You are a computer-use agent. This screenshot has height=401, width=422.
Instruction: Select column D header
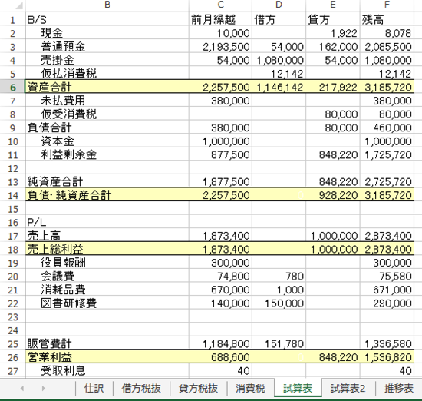279,5
